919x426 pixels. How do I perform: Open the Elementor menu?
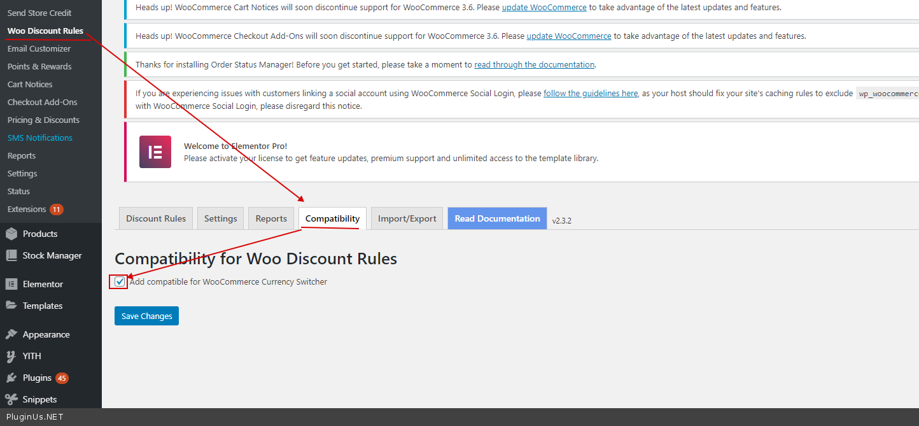[x=43, y=284]
